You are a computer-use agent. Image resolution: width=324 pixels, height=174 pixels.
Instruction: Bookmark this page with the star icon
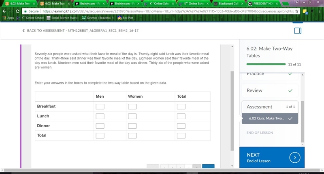pos(297,11)
